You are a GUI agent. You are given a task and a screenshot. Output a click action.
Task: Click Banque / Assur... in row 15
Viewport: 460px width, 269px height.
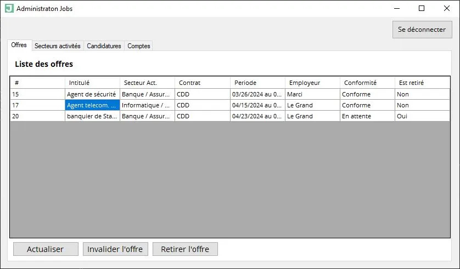point(147,94)
